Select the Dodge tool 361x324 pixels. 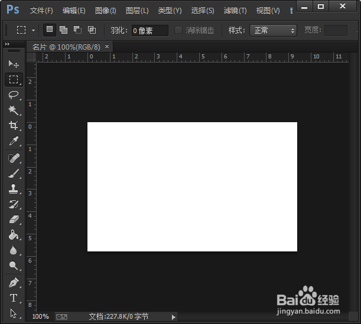(14, 266)
